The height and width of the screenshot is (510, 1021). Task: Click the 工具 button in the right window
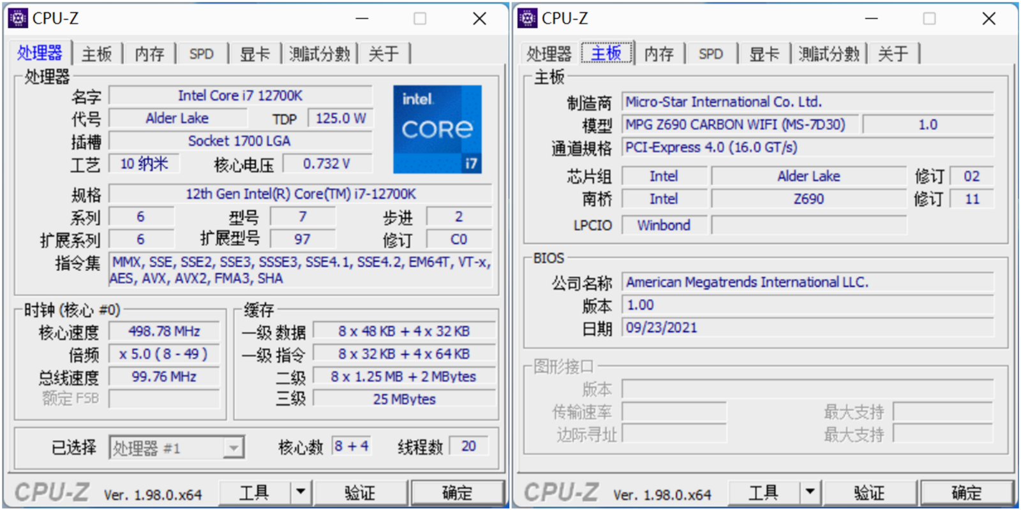coord(764,493)
